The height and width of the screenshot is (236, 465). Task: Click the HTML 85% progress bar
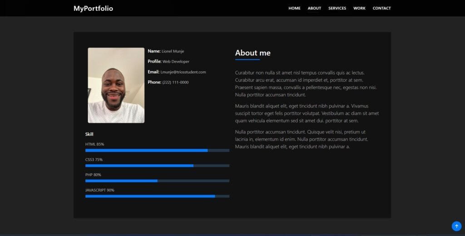coord(157,150)
